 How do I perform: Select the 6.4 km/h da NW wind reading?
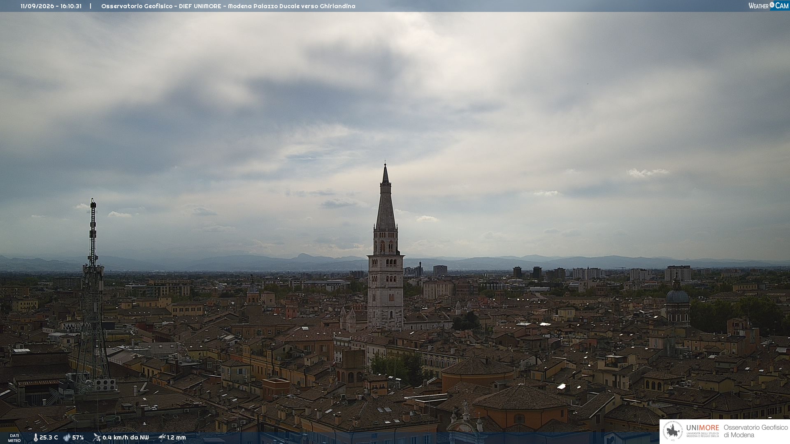125,438
